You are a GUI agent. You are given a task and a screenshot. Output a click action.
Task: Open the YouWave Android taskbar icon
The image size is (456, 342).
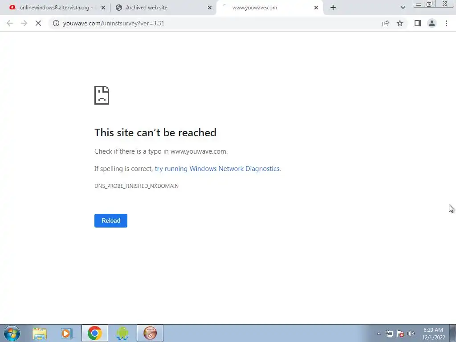[x=122, y=333]
